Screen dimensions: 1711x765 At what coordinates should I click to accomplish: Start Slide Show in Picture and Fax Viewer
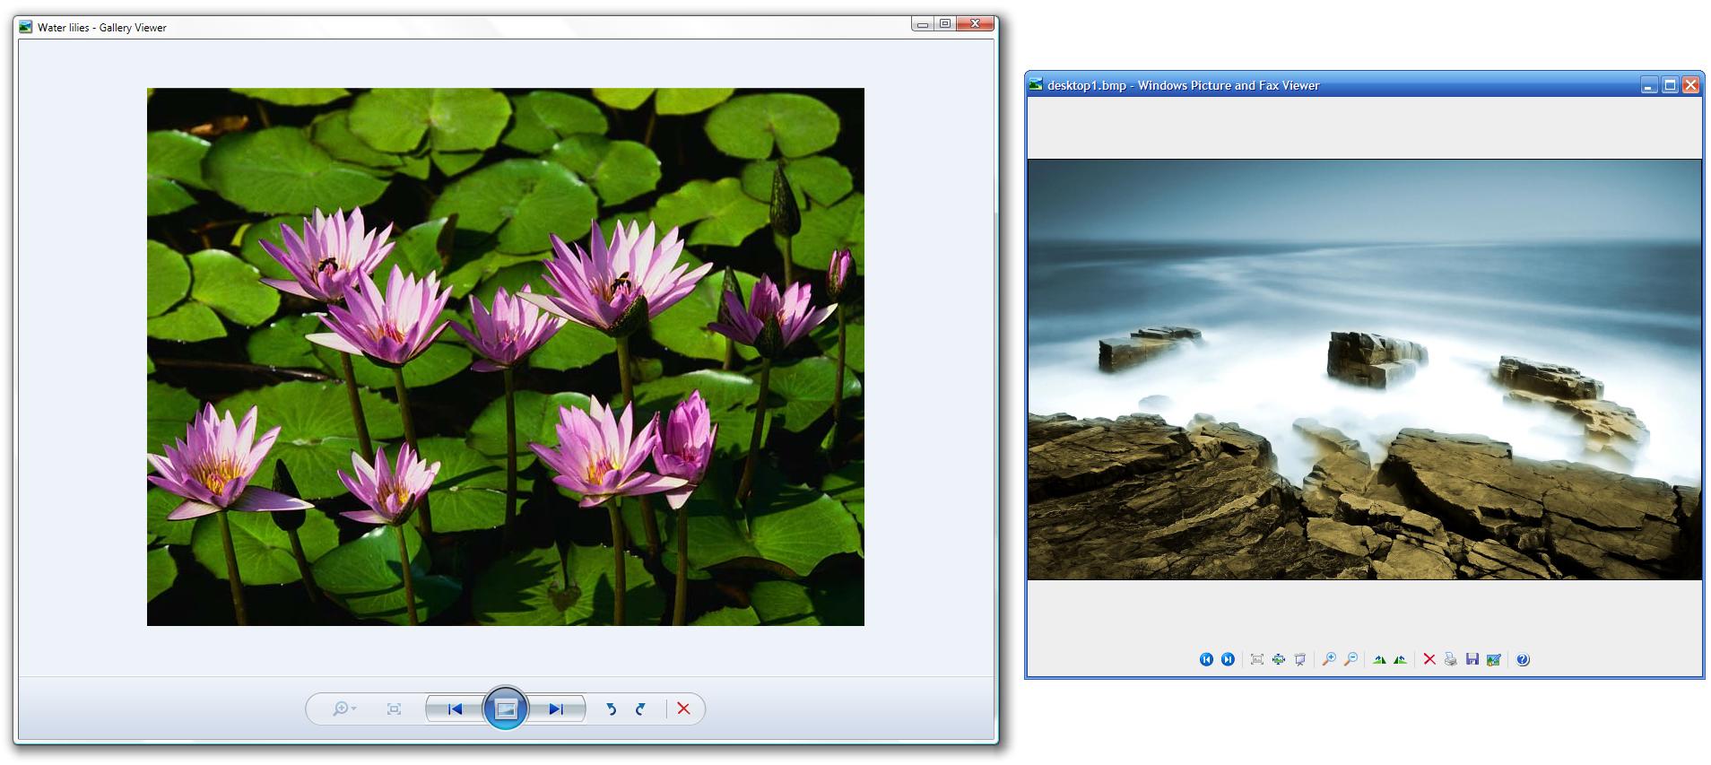[x=1300, y=659]
